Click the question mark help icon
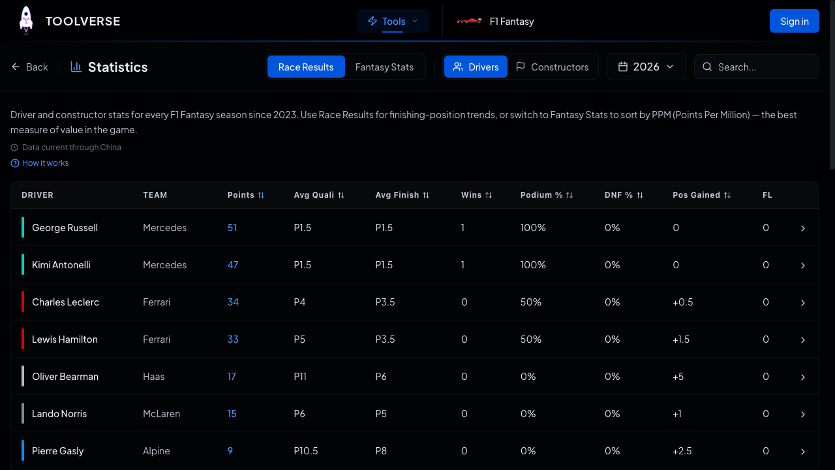This screenshot has width=835, height=470. [x=15, y=163]
